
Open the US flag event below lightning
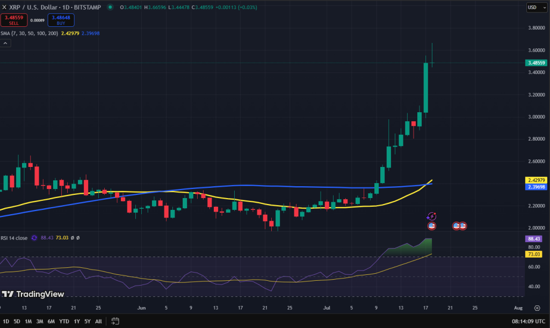pyautogui.click(x=432, y=226)
